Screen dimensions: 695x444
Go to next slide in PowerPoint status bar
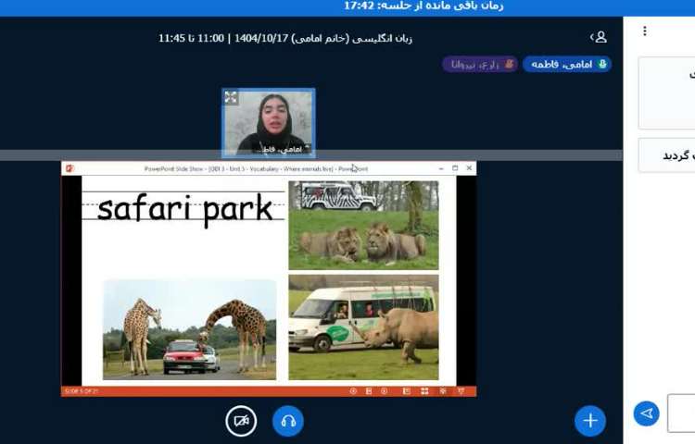click(x=385, y=391)
